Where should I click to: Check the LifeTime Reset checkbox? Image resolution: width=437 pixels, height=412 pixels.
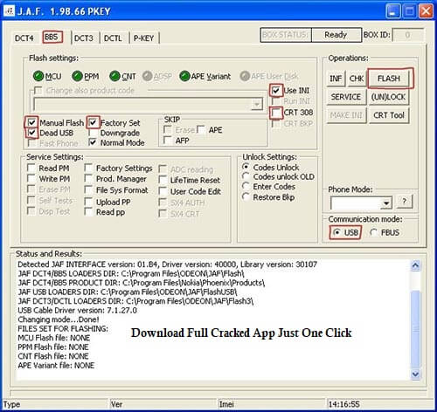(163, 180)
